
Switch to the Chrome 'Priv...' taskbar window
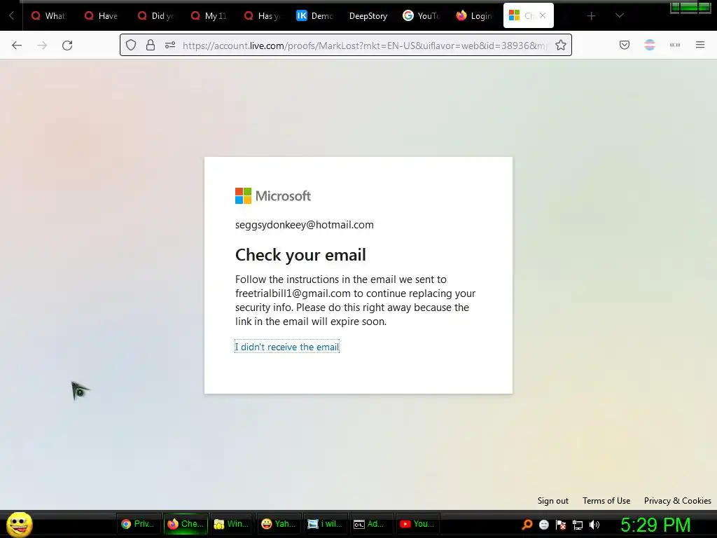138,524
